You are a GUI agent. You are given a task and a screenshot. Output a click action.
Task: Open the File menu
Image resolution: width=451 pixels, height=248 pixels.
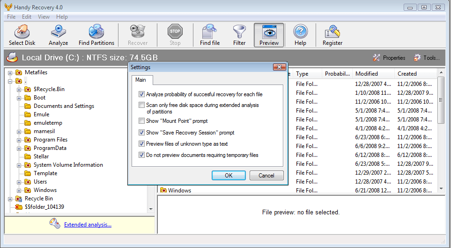tap(11, 17)
